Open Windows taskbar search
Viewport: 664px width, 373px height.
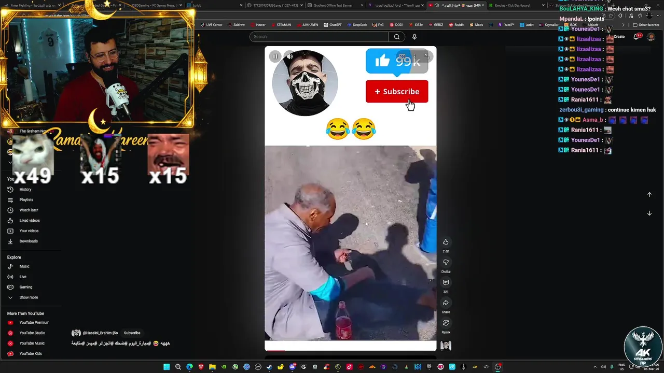pos(178,367)
